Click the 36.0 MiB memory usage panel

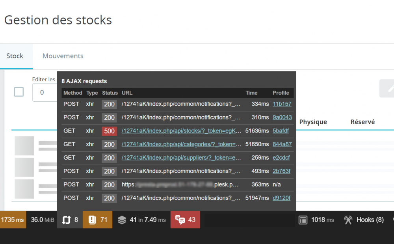pos(43,220)
